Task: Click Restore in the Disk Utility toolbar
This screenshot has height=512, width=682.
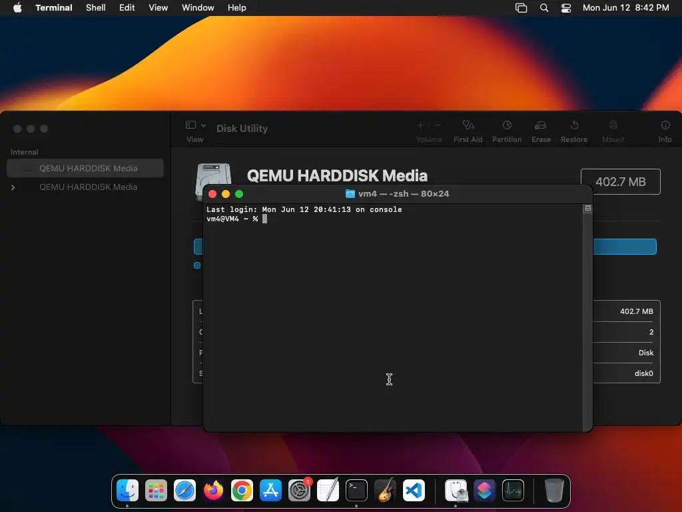Action: click(x=574, y=131)
